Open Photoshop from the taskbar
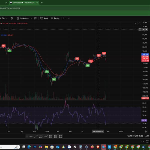Viewport: 150px width, 150px height. (34, 147)
